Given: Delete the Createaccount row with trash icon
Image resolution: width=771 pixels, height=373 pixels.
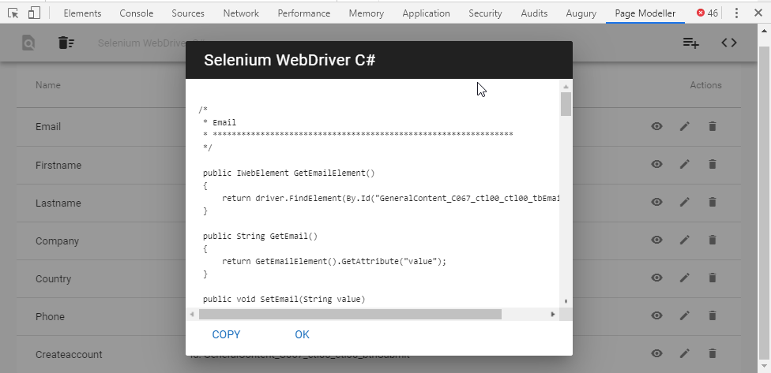Looking at the screenshot, I should click(x=712, y=352).
